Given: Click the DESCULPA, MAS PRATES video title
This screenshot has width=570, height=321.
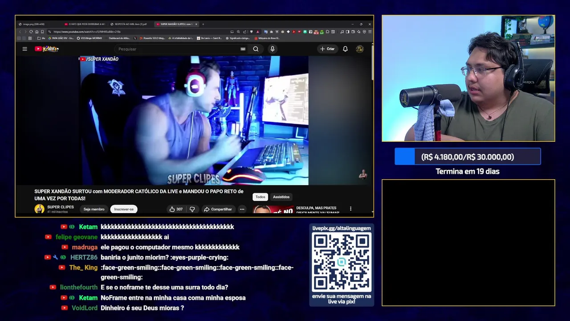Looking at the screenshot, I should [318, 210].
